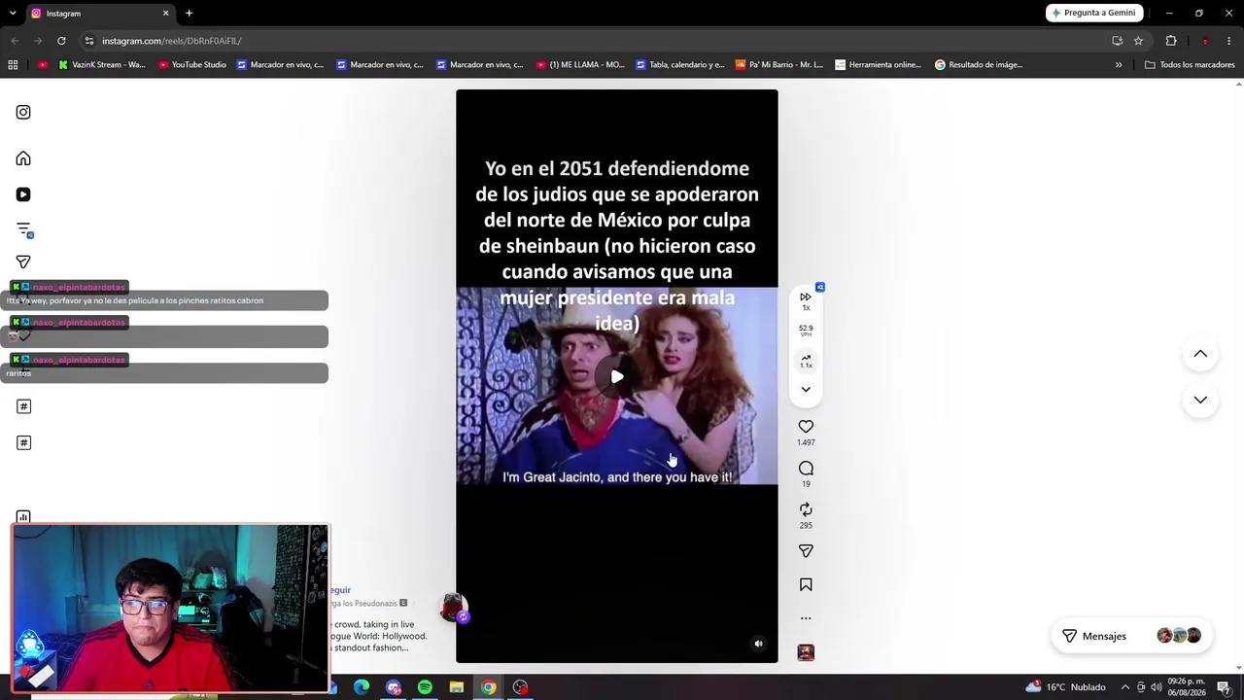This screenshot has height=700, width=1244.
Task: Open the VazinK Stream bookmark
Action: pos(101,65)
